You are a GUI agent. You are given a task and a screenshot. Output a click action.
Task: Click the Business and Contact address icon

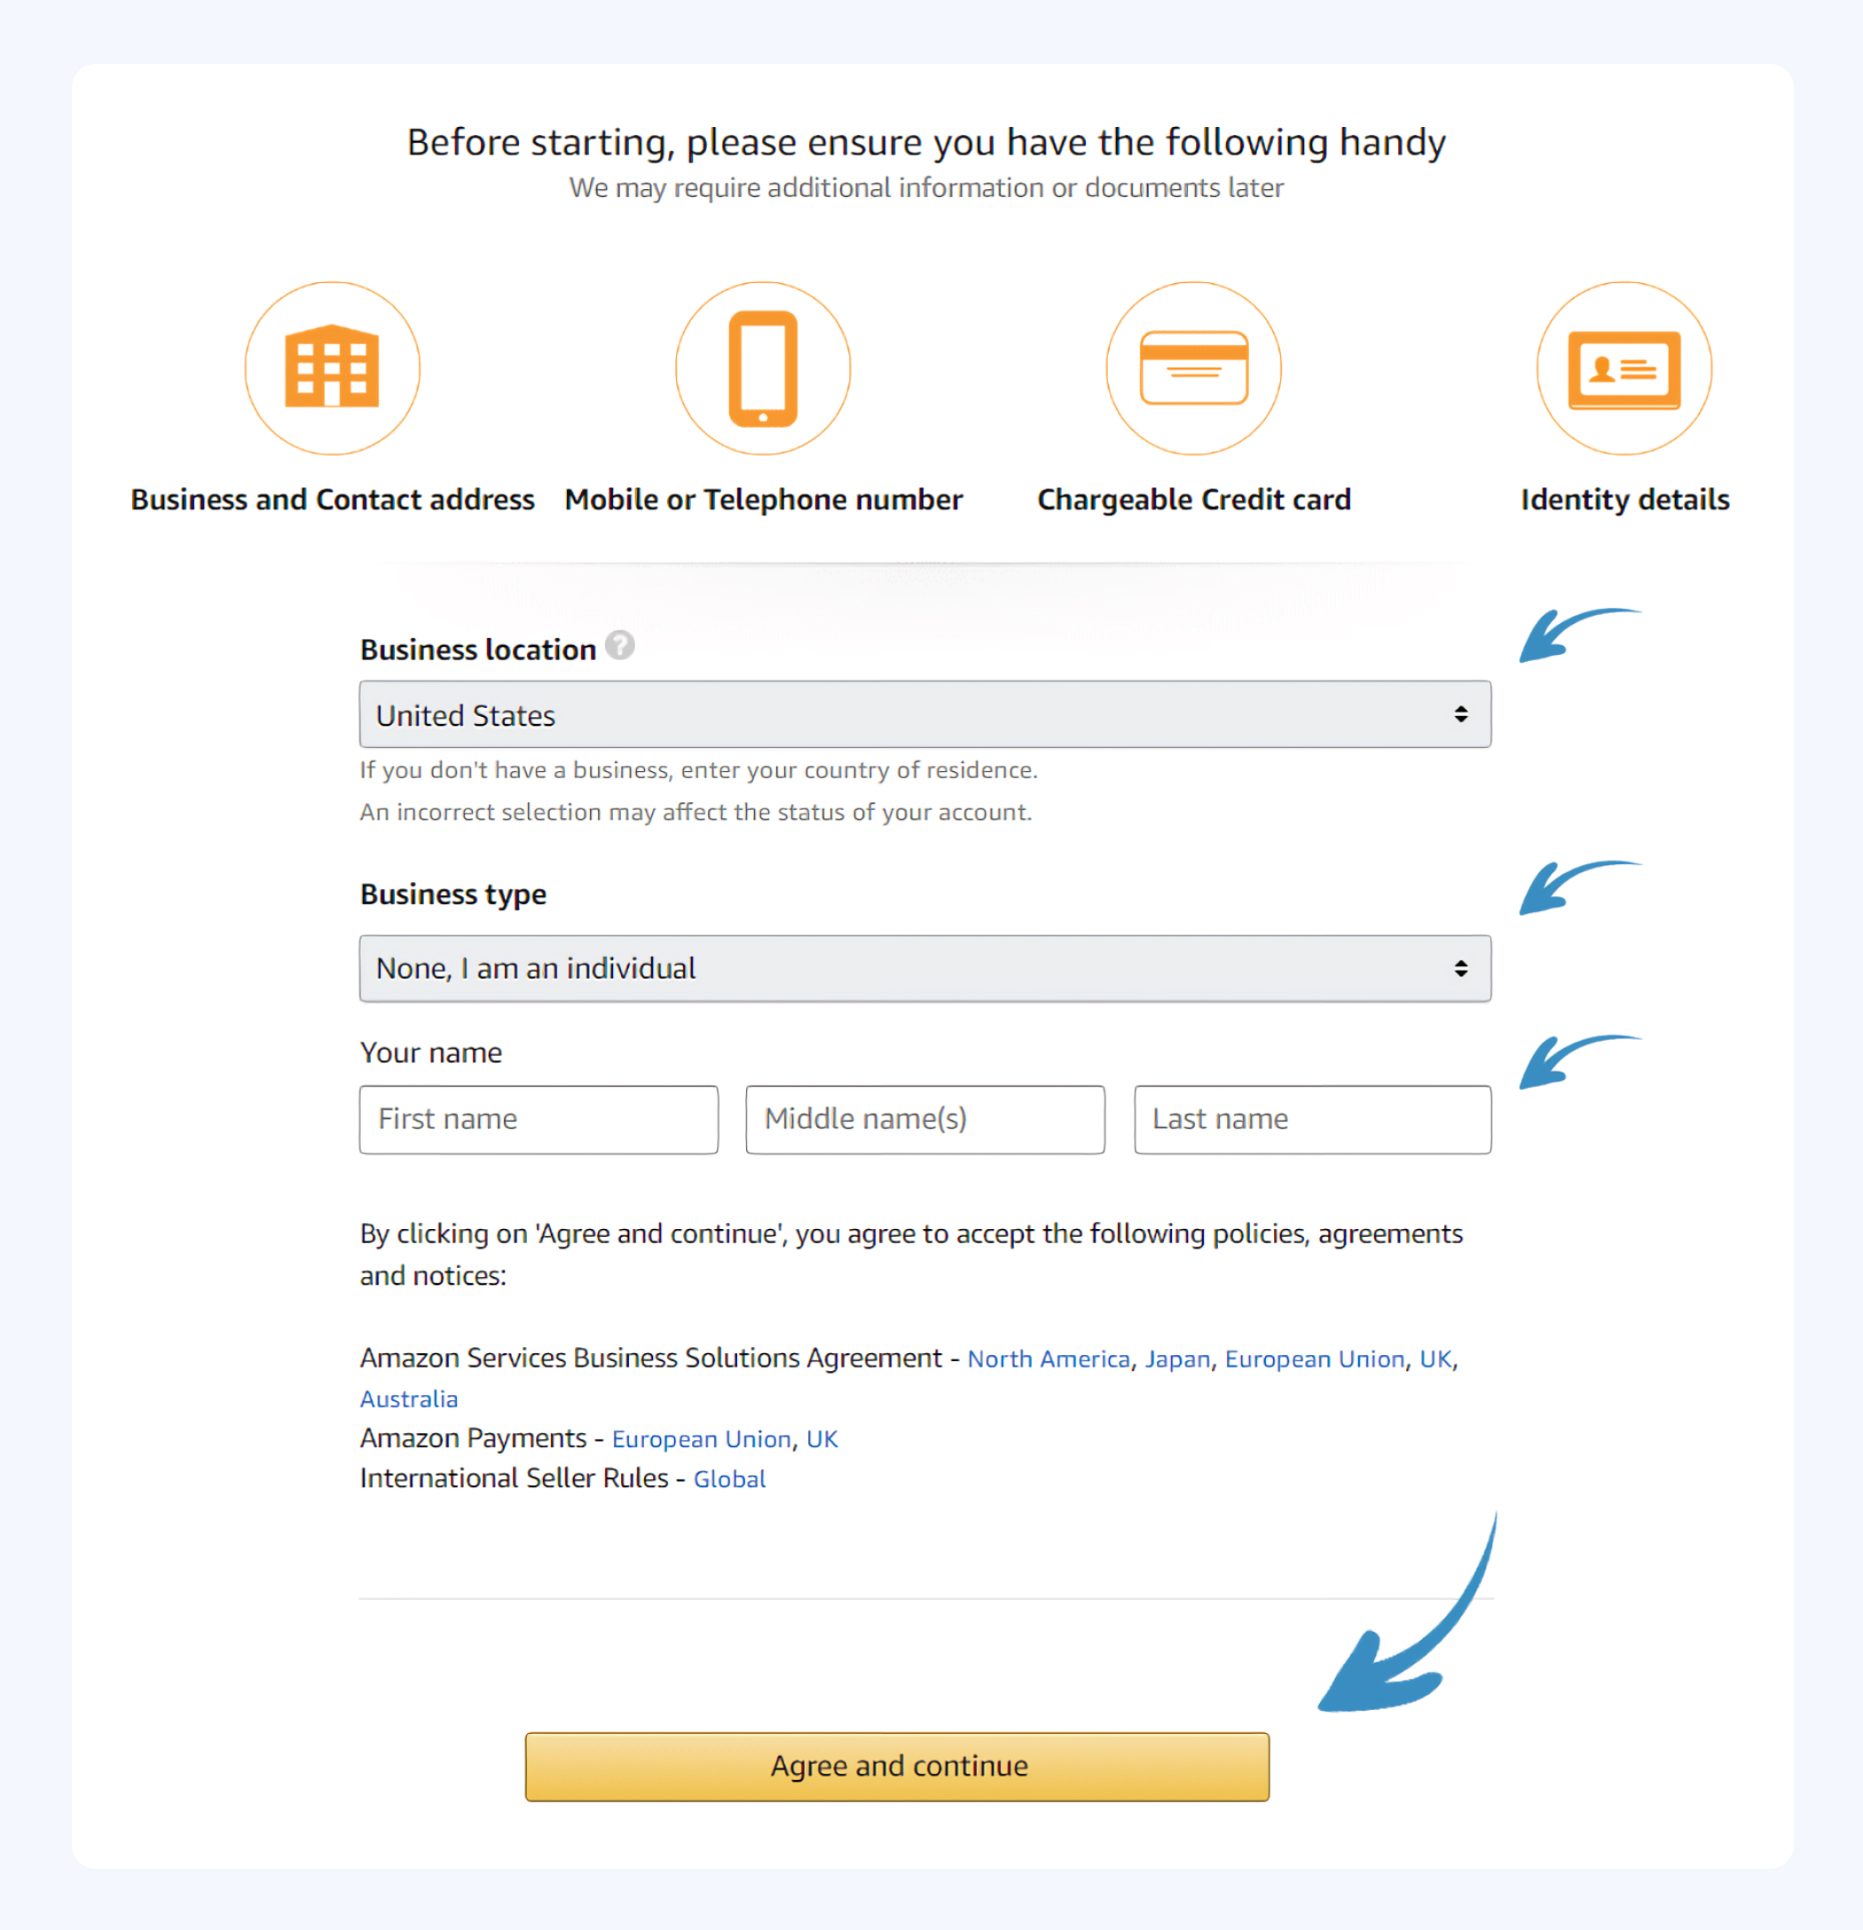tap(329, 369)
